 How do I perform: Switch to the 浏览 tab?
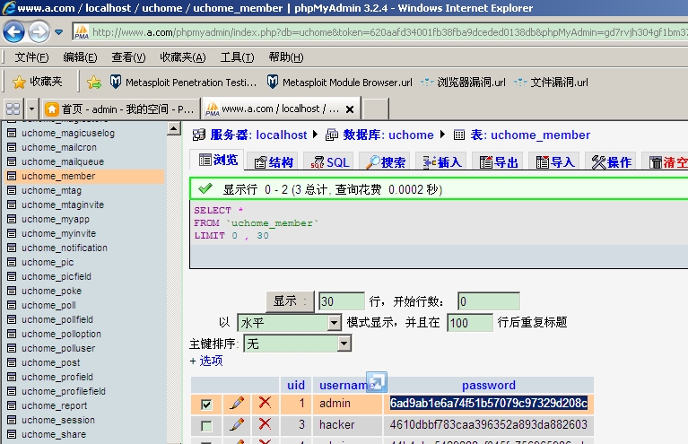[x=217, y=161]
